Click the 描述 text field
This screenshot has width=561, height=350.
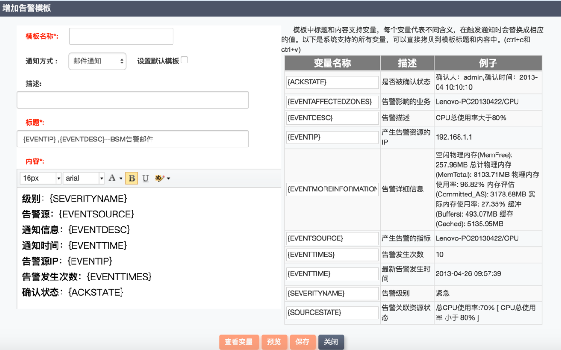(x=133, y=100)
